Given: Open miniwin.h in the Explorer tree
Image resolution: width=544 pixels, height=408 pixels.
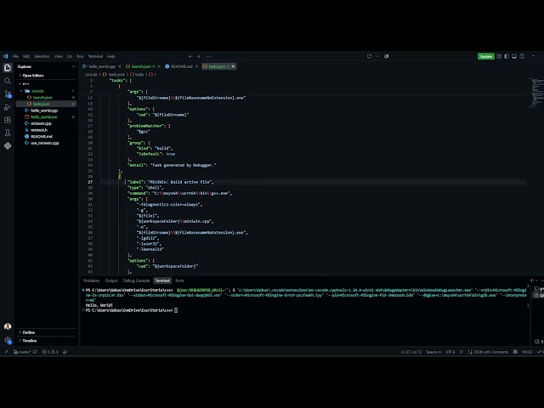Looking at the screenshot, I should [39, 130].
